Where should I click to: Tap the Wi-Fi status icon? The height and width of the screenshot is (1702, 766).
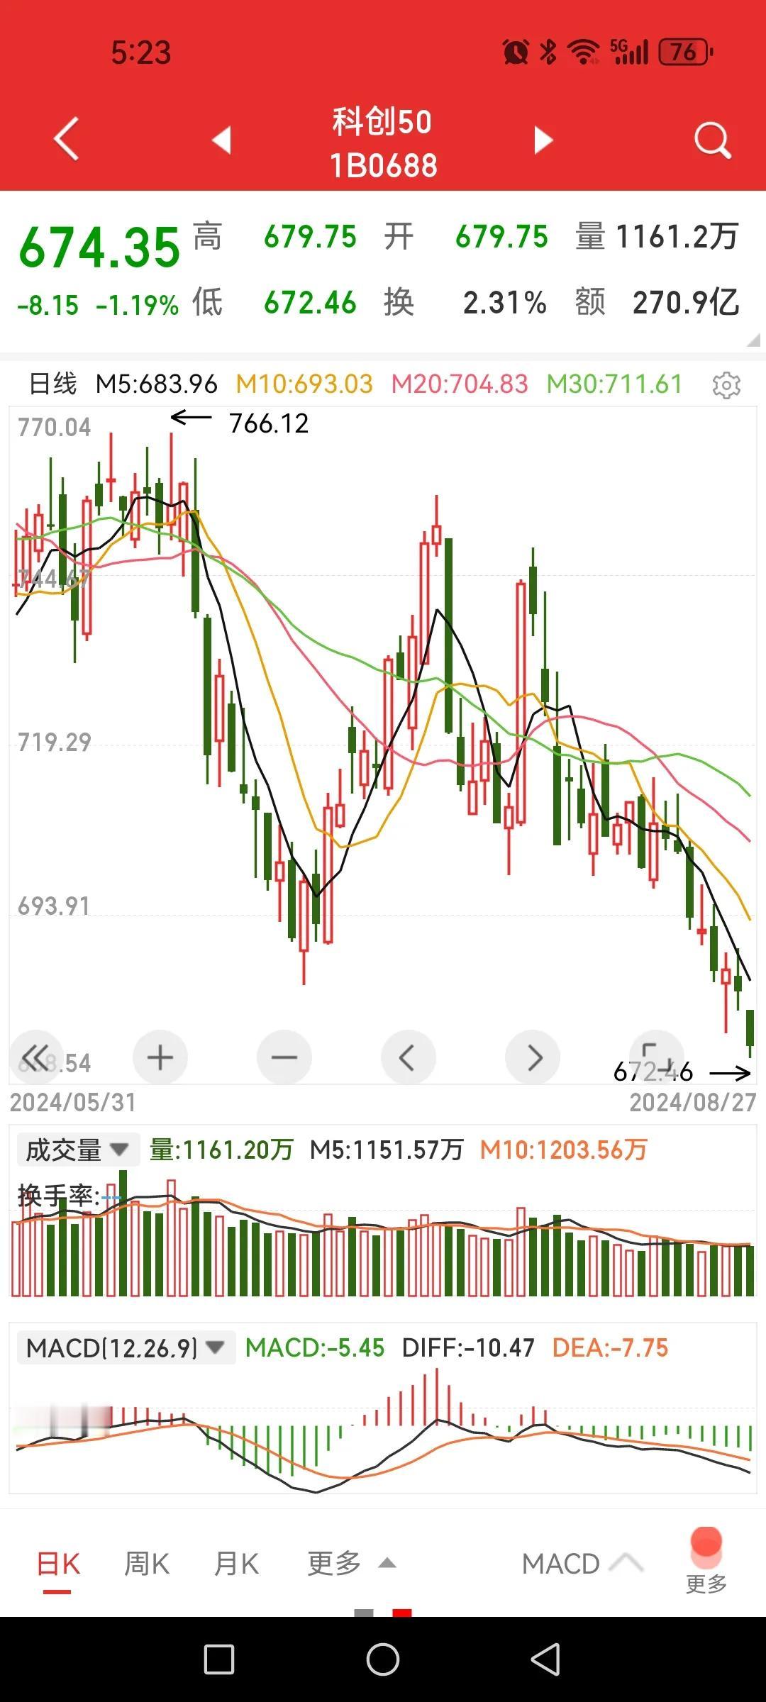pyautogui.click(x=583, y=52)
